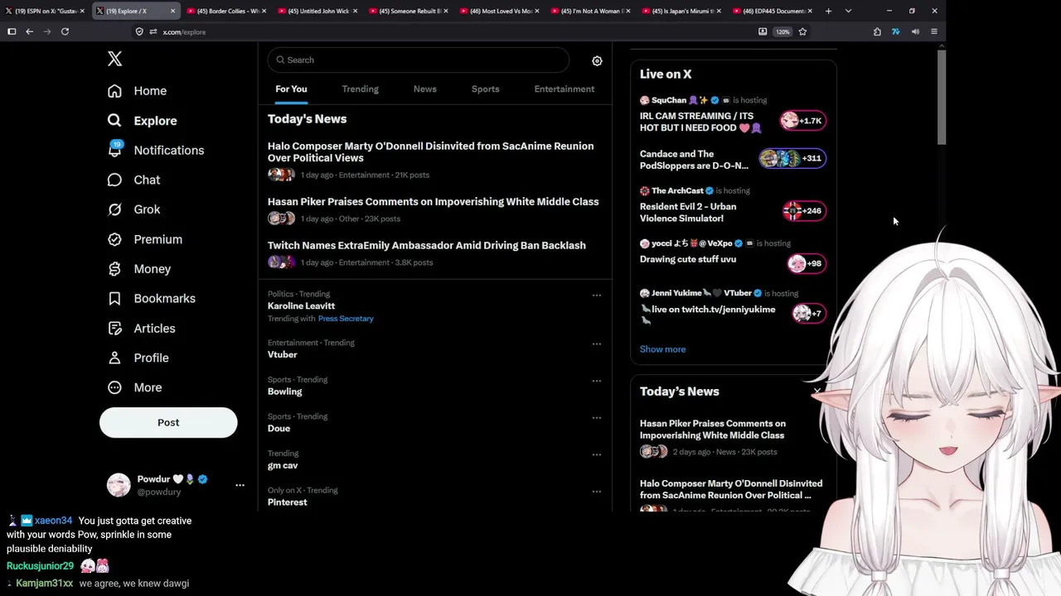The height and width of the screenshot is (596, 1061).
Task: Open more options for Bowling trend
Action: 596,381
